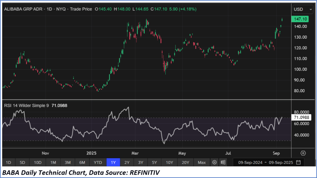Click the Nov label on time axis
Viewport: 317px width, 178px height.
45,153
